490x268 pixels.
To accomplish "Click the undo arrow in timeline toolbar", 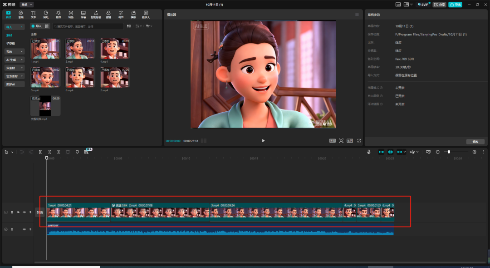I will tap(22, 152).
